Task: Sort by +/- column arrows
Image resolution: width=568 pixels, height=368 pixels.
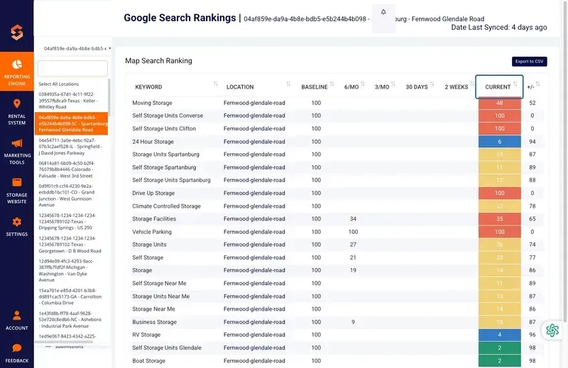Action: click(538, 84)
